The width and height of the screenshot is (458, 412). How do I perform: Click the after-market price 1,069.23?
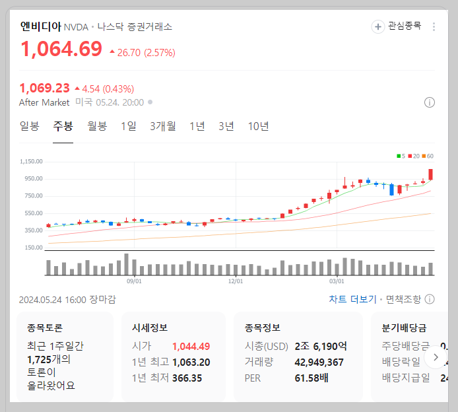(44, 88)
